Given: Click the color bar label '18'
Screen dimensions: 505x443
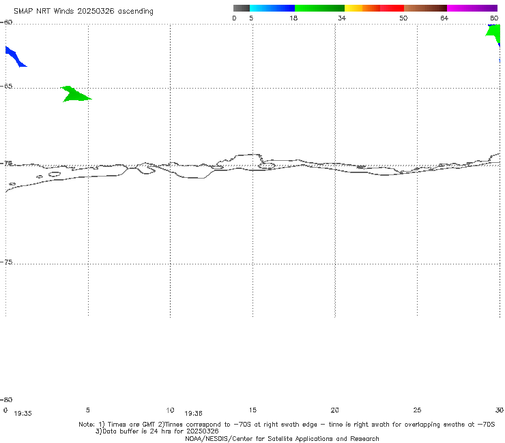Looking at the screenshot, I should click(293, 18).
